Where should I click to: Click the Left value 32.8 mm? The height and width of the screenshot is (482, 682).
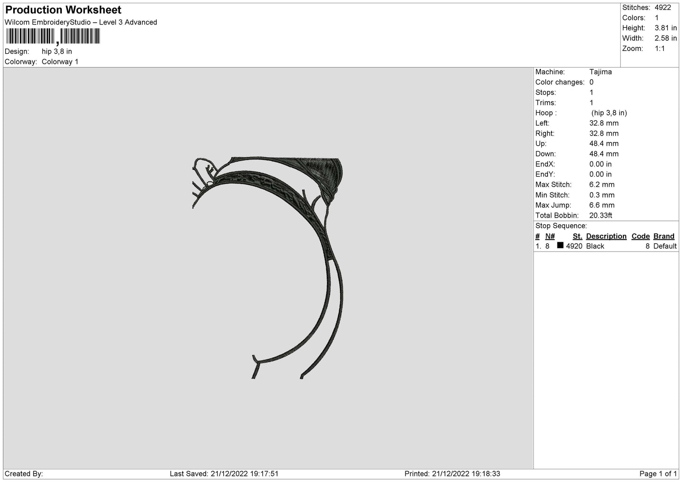604,123
